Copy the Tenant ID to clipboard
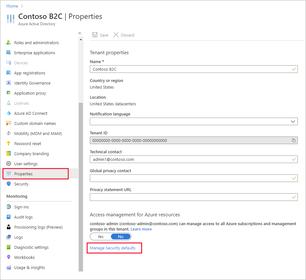This screenshot has height=280, width=306. click(x=293, y=140)
